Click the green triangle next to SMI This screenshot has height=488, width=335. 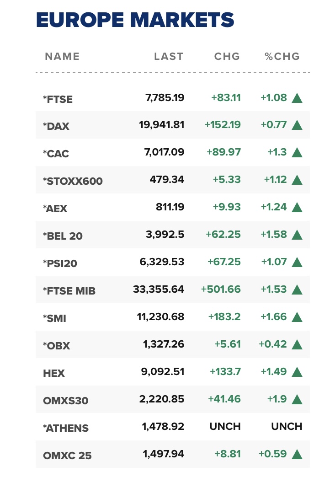[297, 317]
